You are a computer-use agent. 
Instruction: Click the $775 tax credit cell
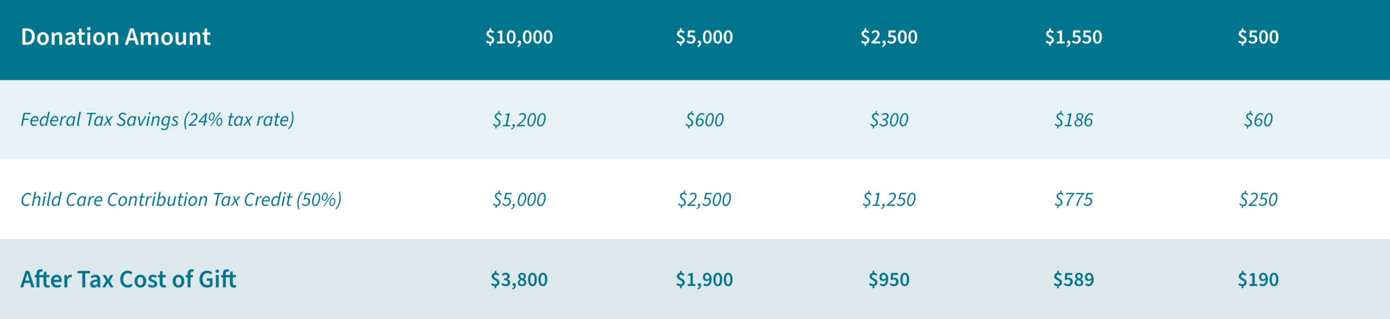tap(1073, 200)
